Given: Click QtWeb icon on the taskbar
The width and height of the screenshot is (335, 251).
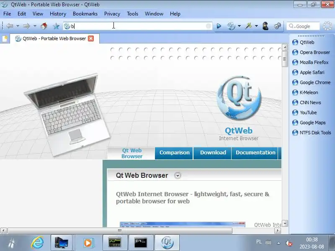Looking at the screenshot, I should click(167, 243).
